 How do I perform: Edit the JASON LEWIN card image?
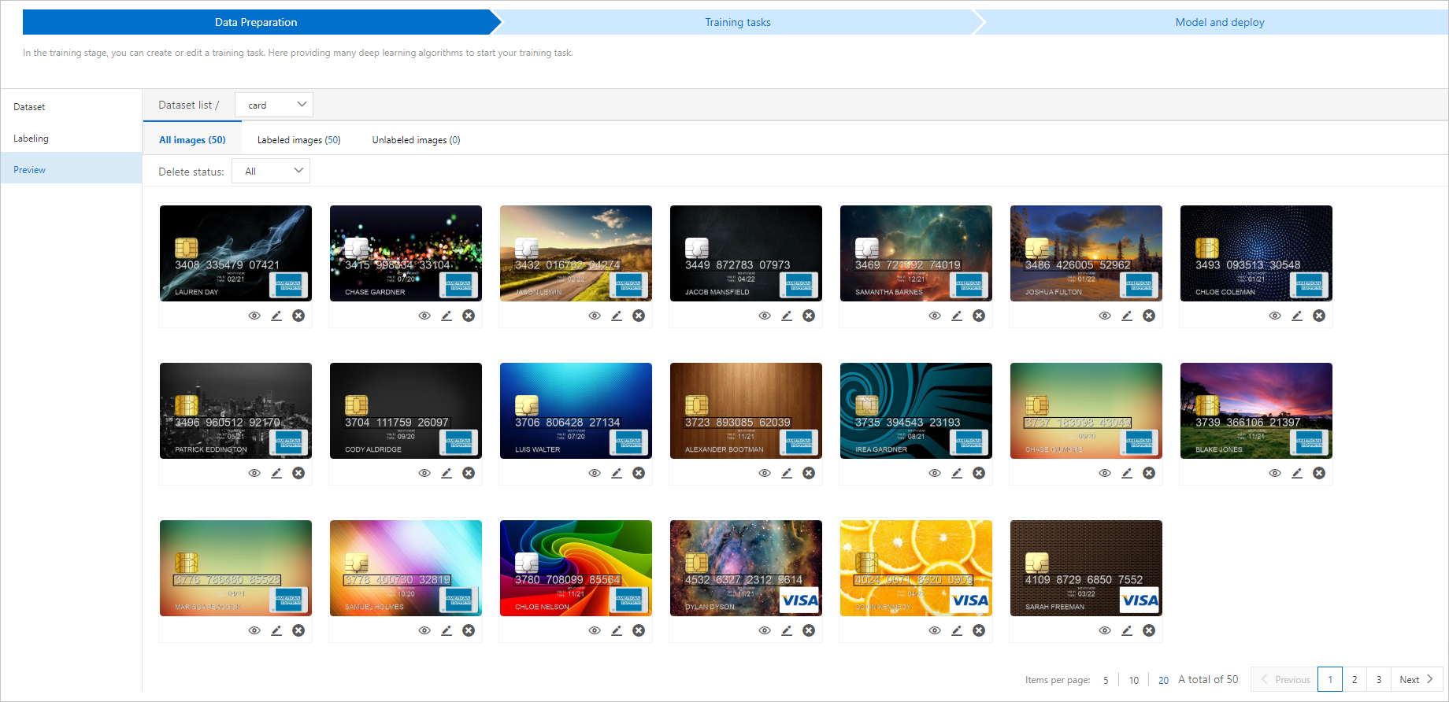(x=617, y=316)
